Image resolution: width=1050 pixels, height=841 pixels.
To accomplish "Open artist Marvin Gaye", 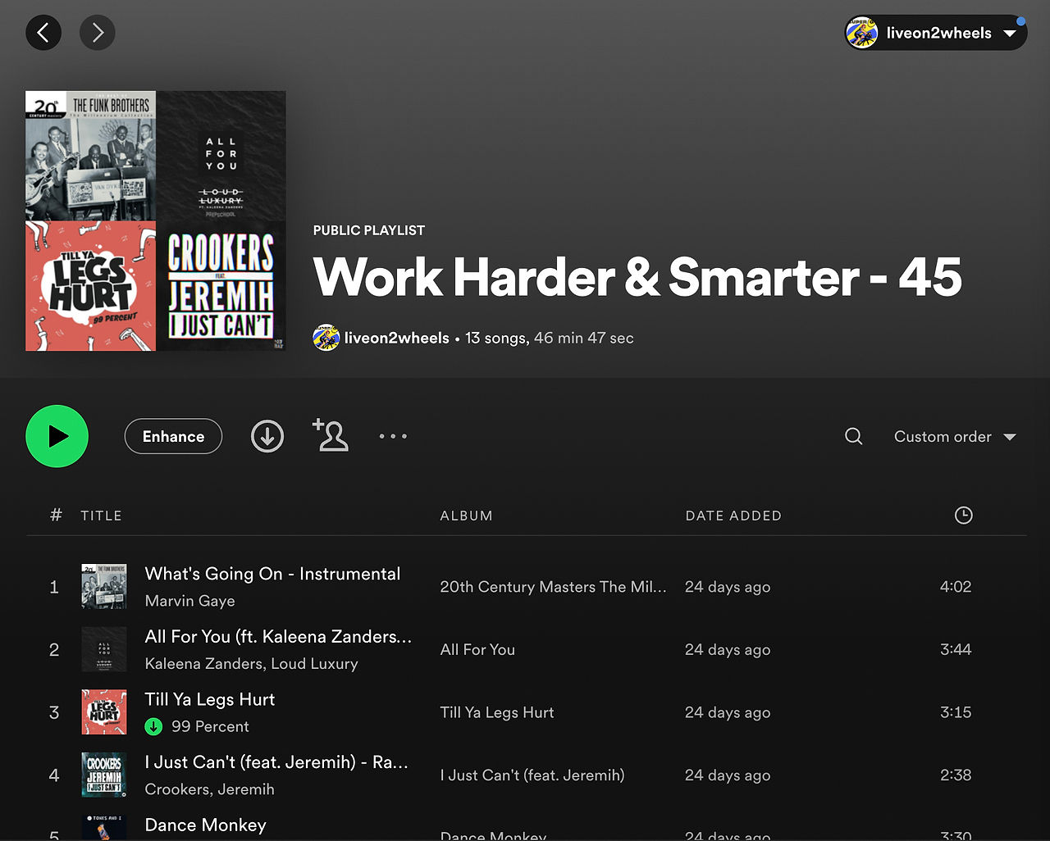I will (x=189, y=601).
